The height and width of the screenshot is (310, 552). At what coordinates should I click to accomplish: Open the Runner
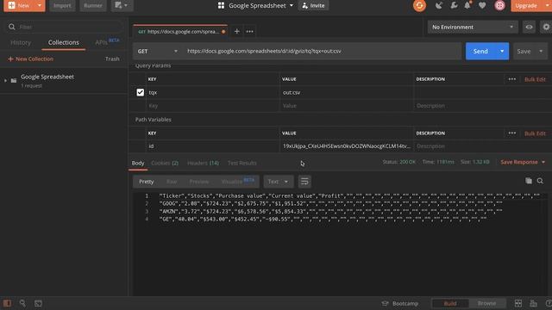click(93, 5)
